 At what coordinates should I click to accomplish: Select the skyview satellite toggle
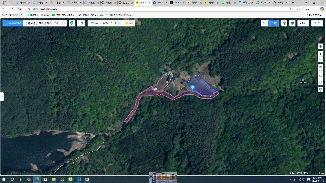(x=274, y=24)
